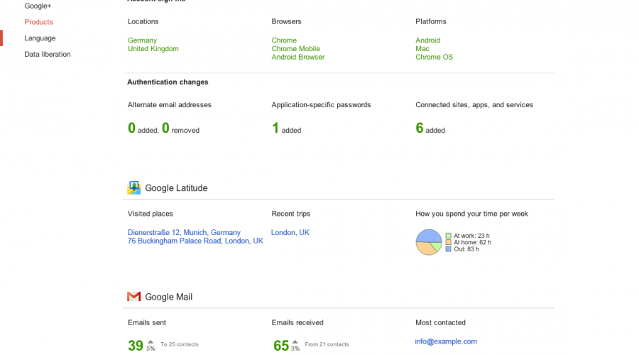Click the Germany location link
The image size is (639, 355).
(x=142, y=40)
